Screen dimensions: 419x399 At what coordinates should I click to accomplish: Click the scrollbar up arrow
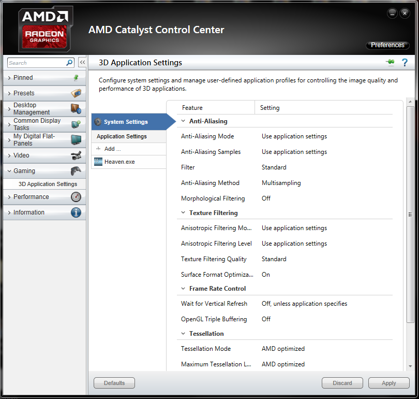410,102
